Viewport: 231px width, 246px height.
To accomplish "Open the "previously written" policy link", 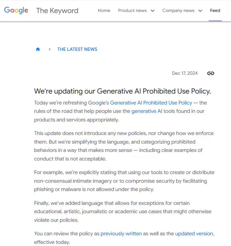I will point(121,234).
